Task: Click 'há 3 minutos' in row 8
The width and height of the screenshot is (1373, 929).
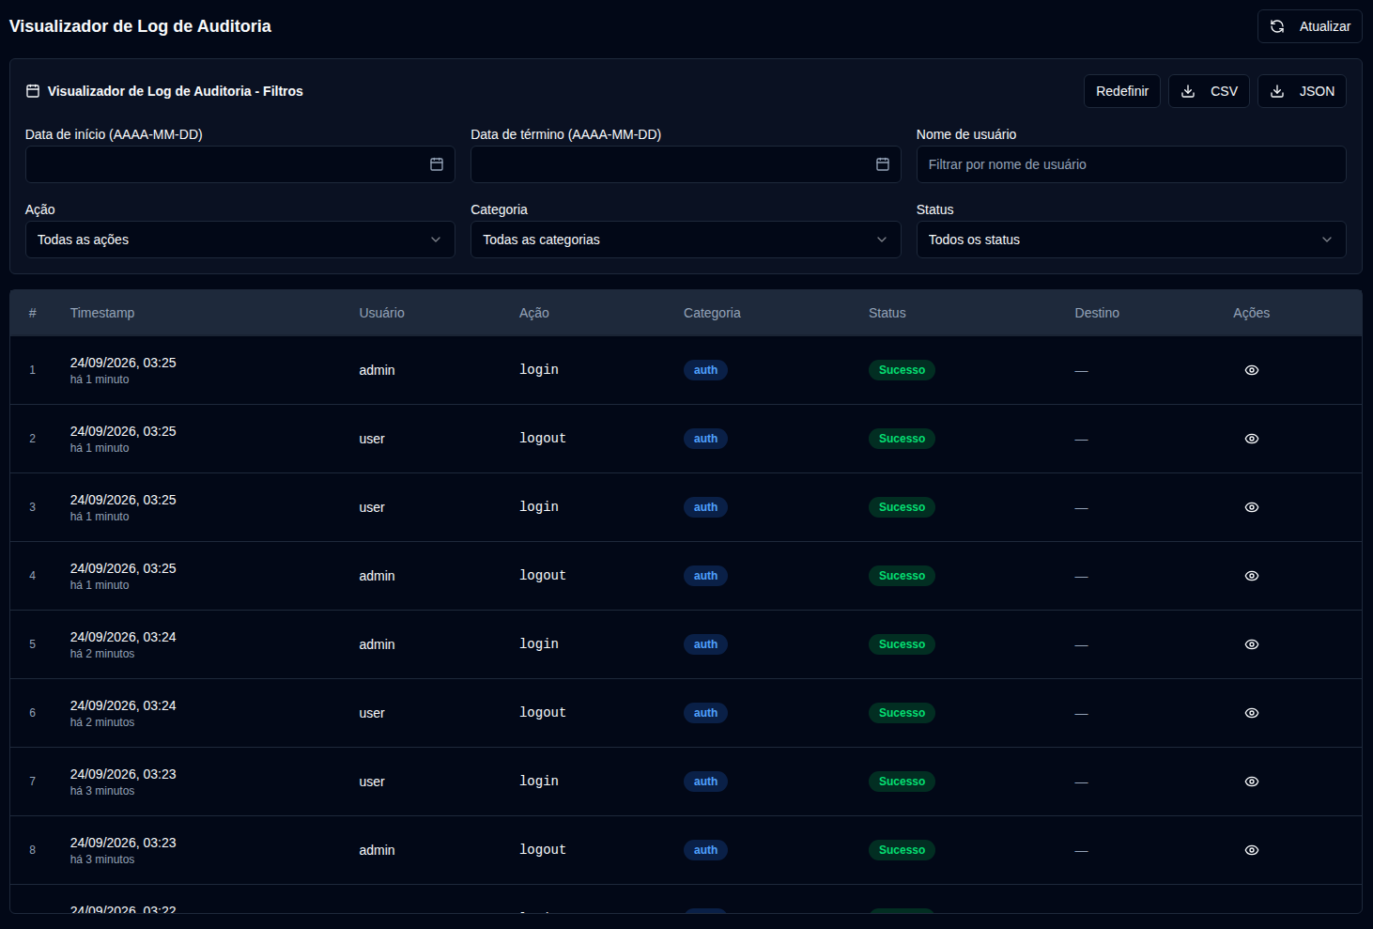Action: [x=102, y=859]
